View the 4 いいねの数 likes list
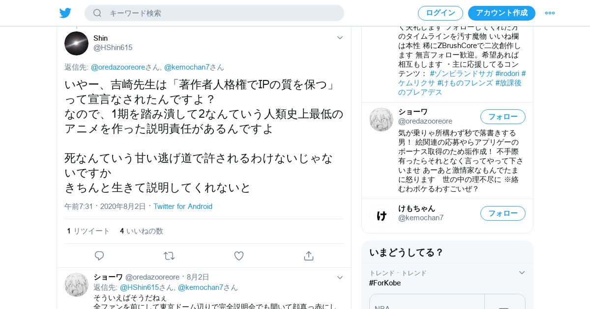This screenshot has height=309, width=590. 142,231
